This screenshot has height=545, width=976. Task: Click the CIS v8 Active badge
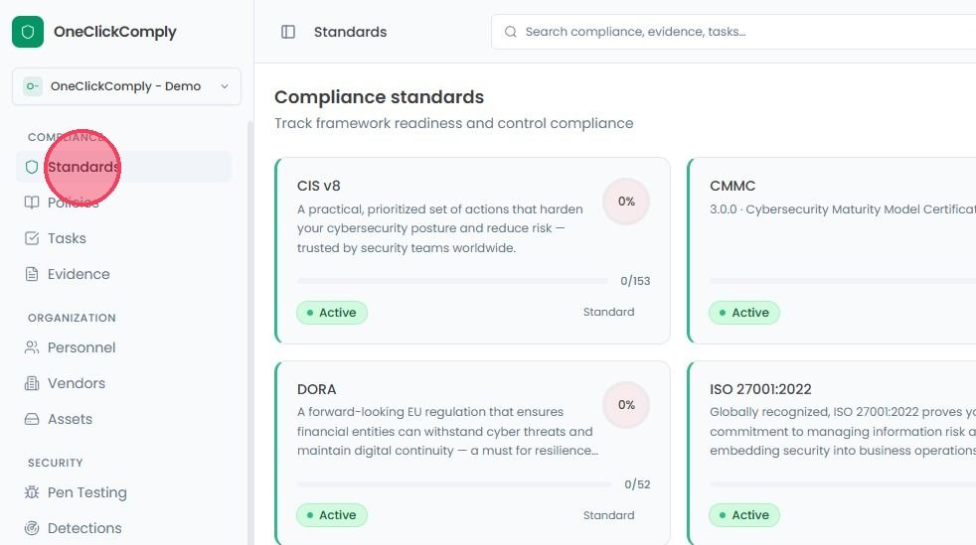coord(332,313)
